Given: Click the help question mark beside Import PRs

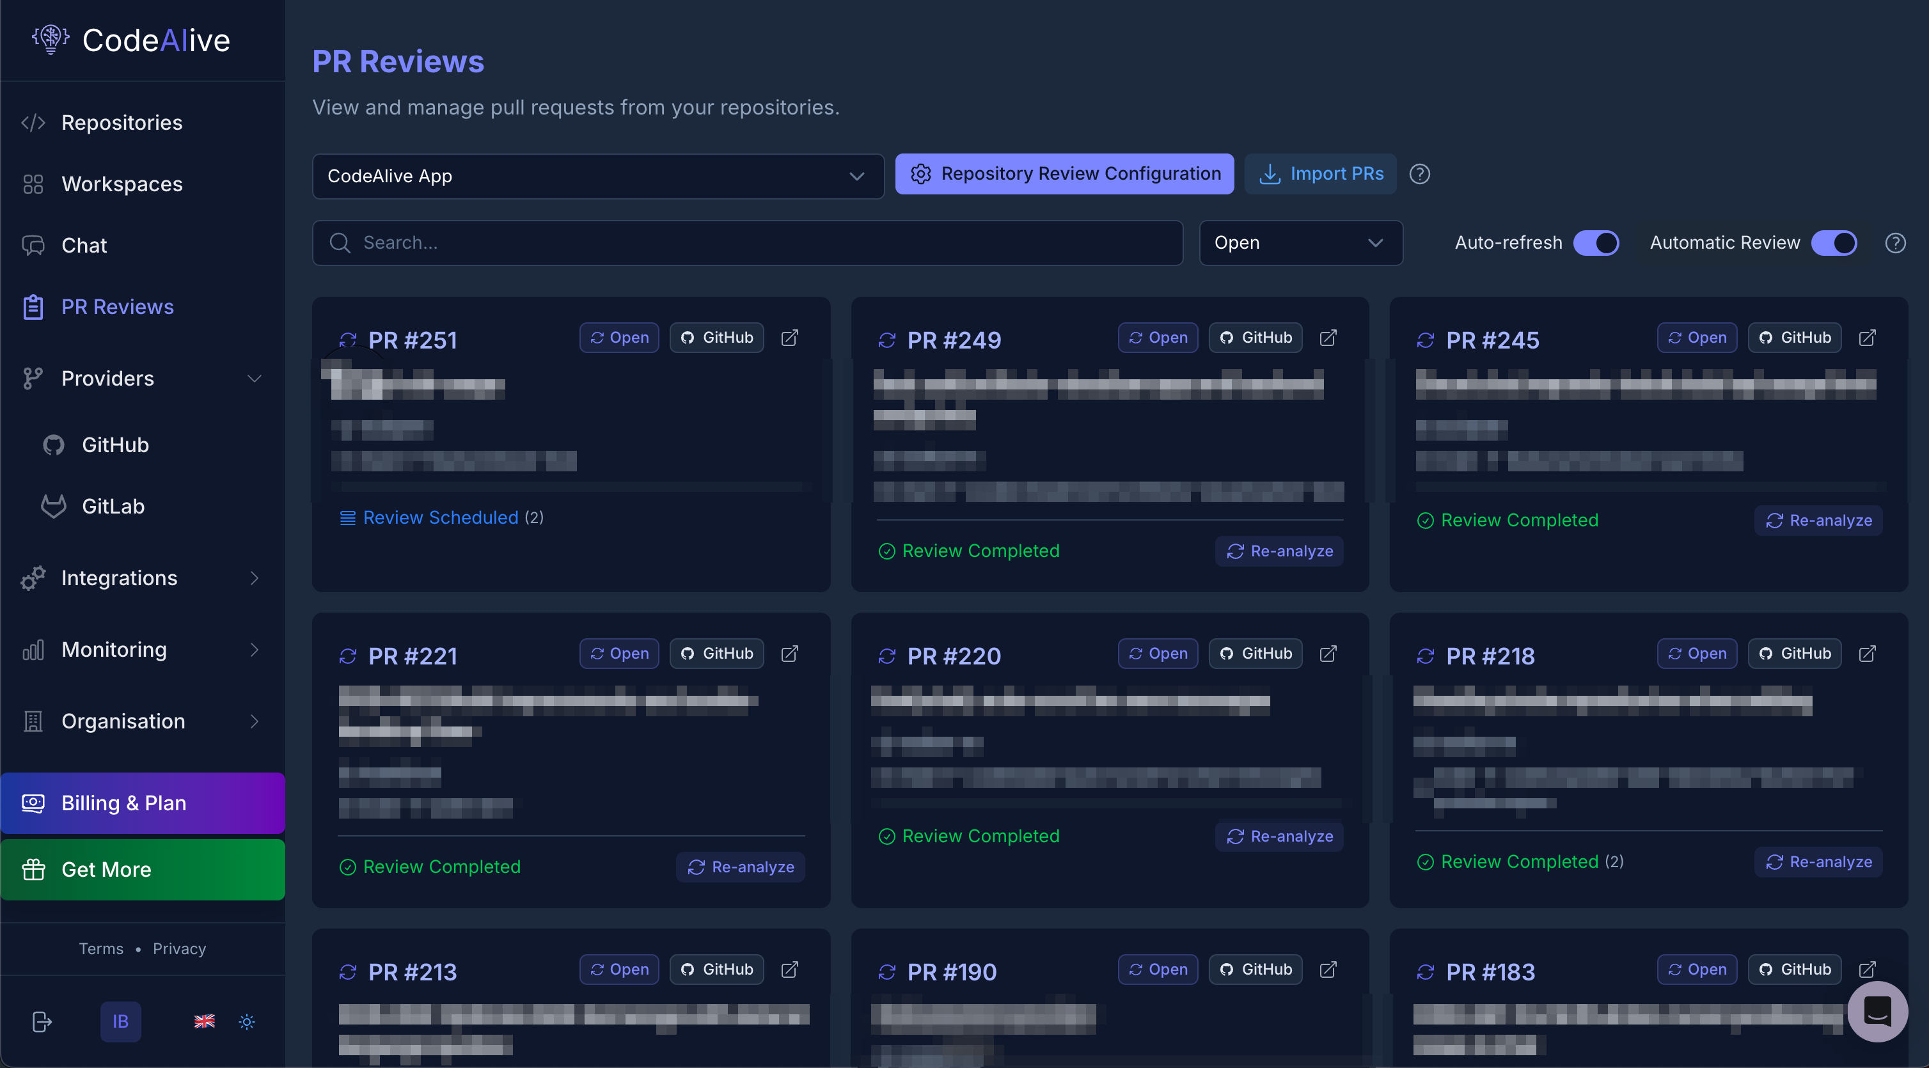Looking at the screenshot, I should pos(1419,174).
